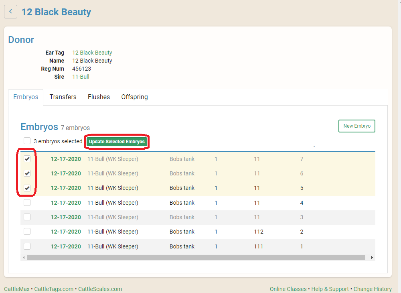Click the '3 embryos selected' text
The image size is (401, 293).
click(x=58, y=141)
